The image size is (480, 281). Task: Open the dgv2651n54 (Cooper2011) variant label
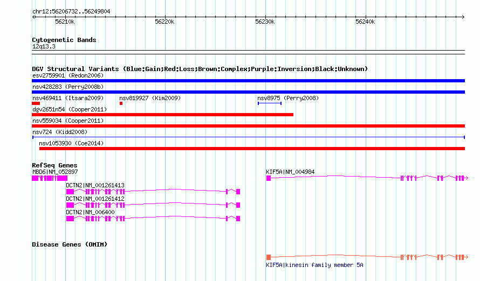pyautogui.click(x=70, y=109)
